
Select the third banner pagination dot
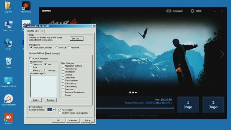tap(136, 92)
